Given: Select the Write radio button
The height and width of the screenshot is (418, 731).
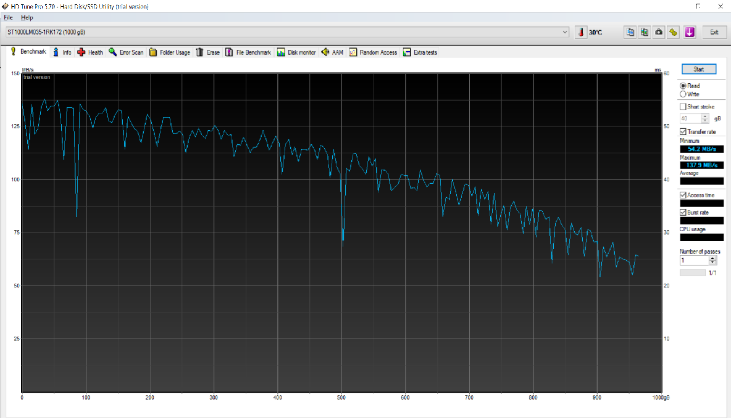Looking at the screenshot, I should click(x=683, y=94).
